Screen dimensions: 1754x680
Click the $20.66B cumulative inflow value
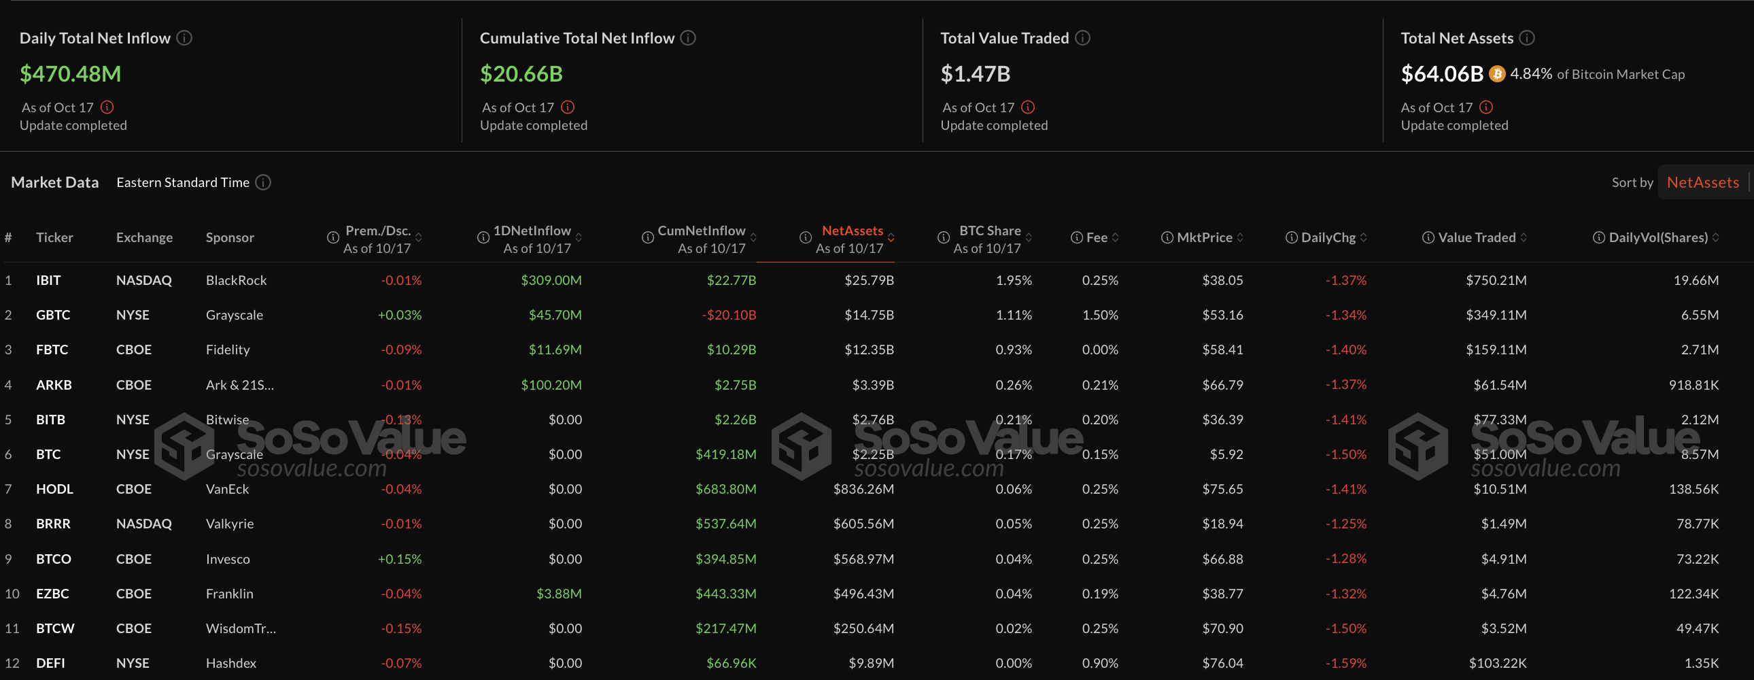pos(521,73)
